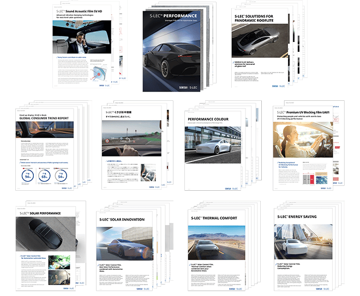The image size is (360, 296).
Task: Open the S-LEC Energy Saving brochure
Action: coord(303,250)
